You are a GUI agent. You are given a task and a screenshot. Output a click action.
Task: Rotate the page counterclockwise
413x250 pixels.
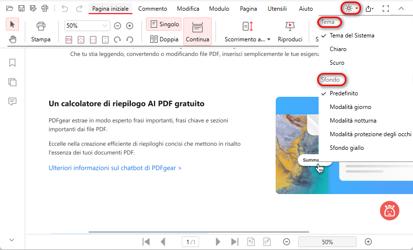pyautogui.click(x=129, y=40)
